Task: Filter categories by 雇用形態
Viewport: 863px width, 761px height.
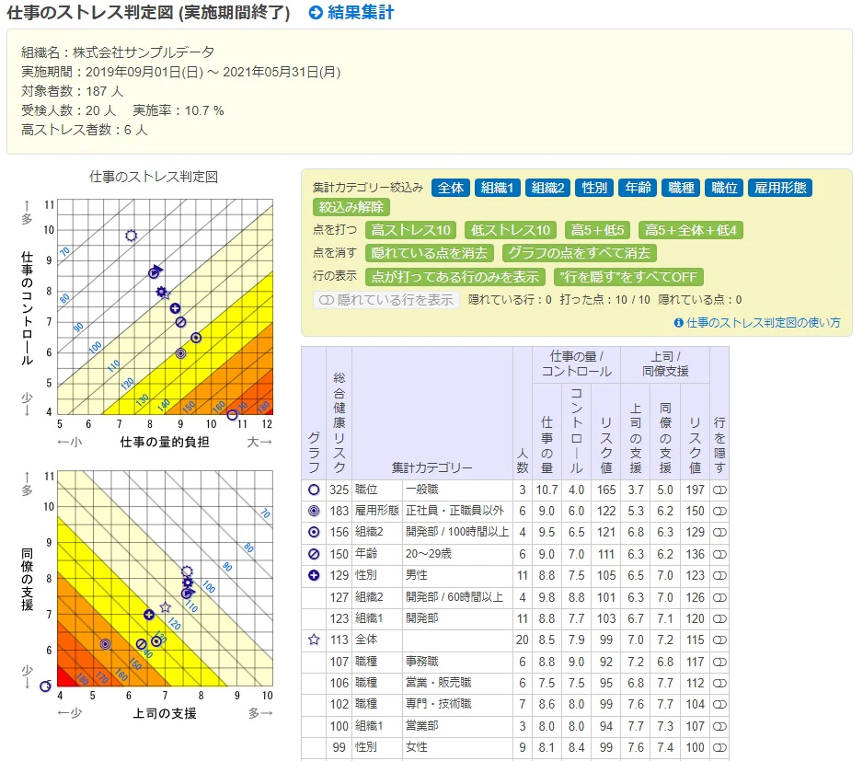Action: tap(780, 188)
